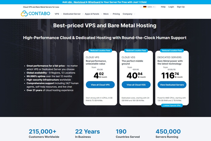Click the High-security infrastructure bullet point
Viewport: 211px width, 141px height.
click(49, 80)
